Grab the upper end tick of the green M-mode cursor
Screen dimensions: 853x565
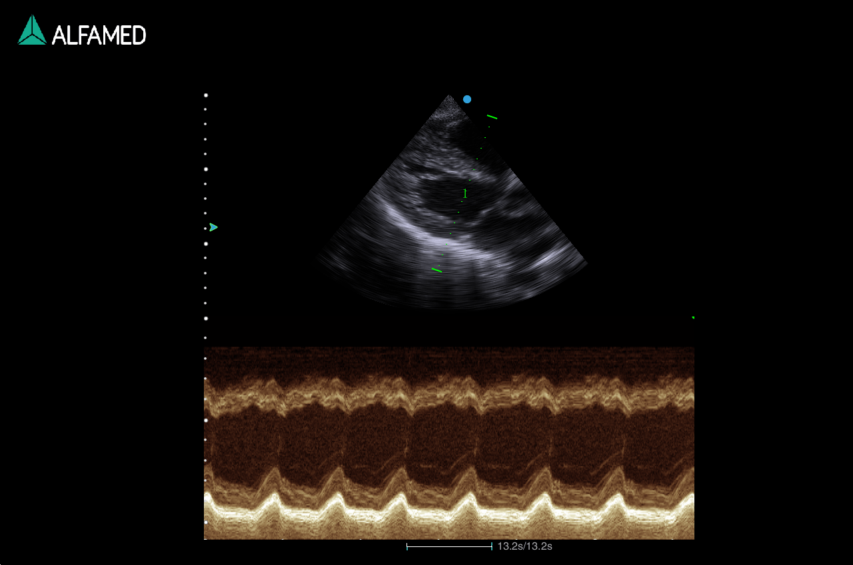492,117
